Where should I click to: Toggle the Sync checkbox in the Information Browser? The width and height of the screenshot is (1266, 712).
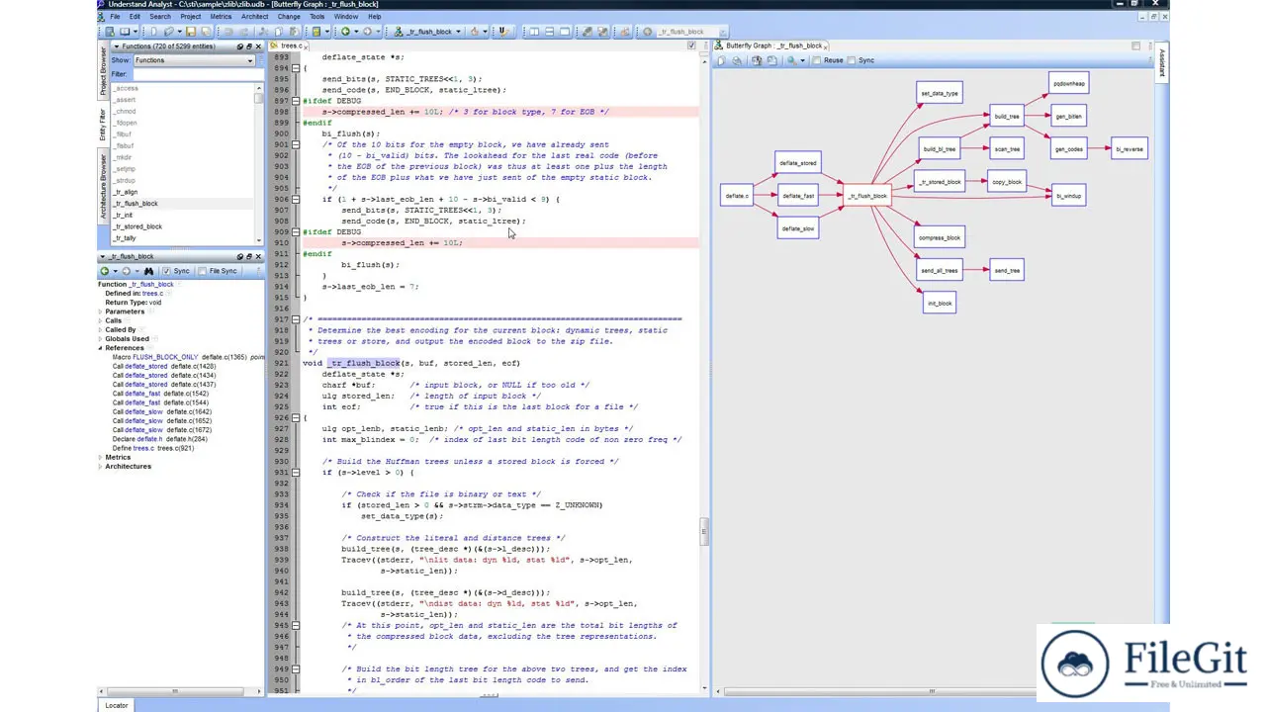point(166,271)
